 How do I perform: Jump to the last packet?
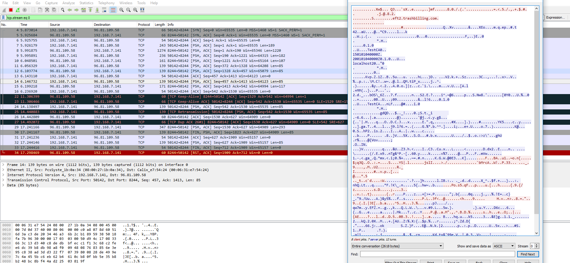pyautogui.click(x=97, y=10)
